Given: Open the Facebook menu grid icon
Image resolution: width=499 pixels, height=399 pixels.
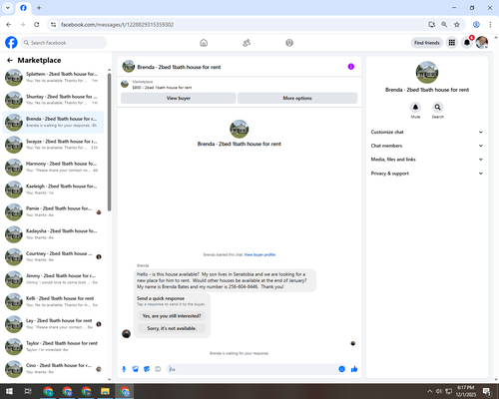Looking at the screenshot, I should (x=452, y=43).
